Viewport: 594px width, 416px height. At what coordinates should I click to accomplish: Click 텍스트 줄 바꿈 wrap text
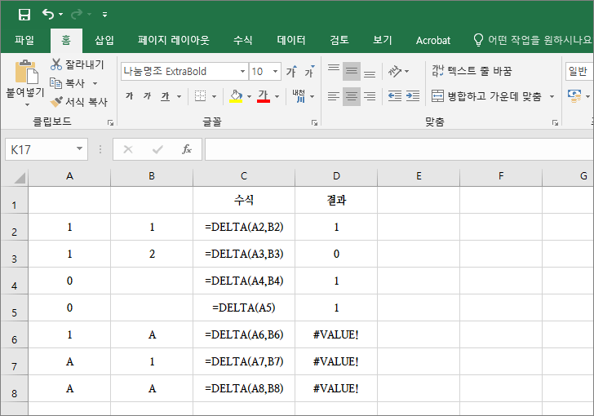click(x=472, y=71)
